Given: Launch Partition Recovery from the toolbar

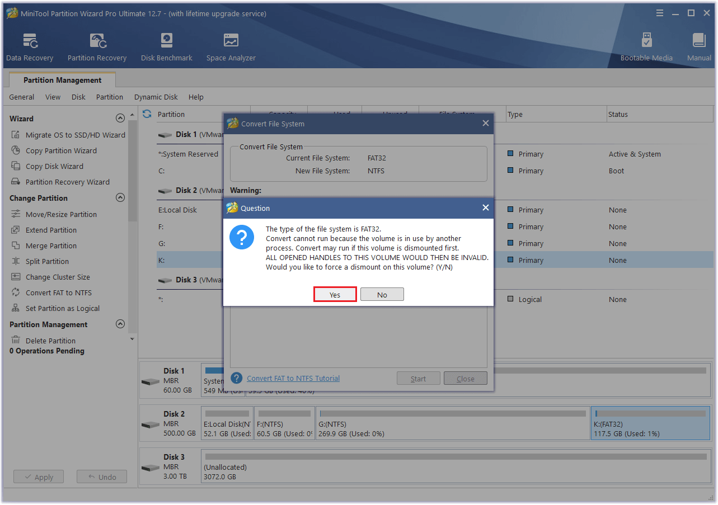Looking at the screenshot, I should pyautogui.click(x=97, y=48).
